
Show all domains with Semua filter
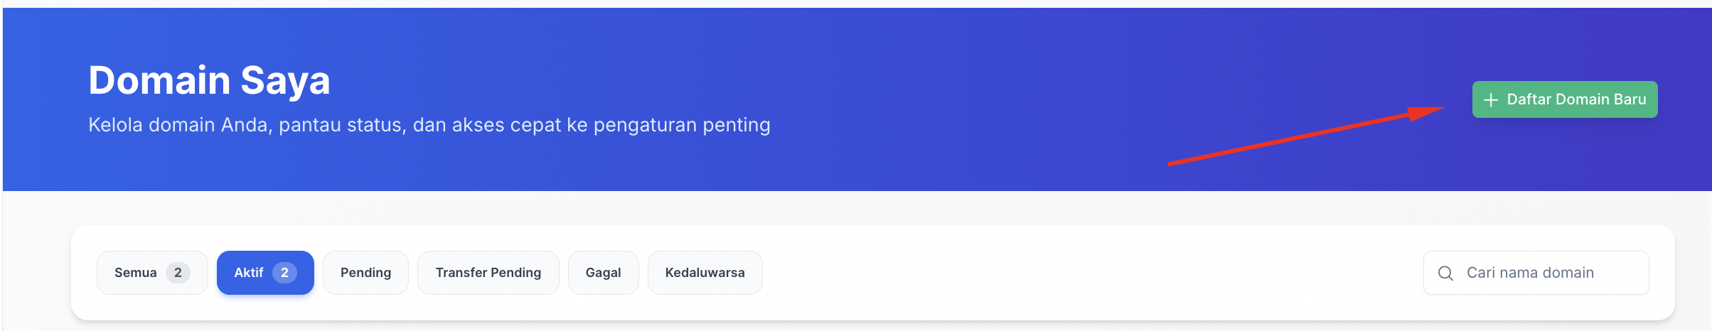tap(151, 273)
